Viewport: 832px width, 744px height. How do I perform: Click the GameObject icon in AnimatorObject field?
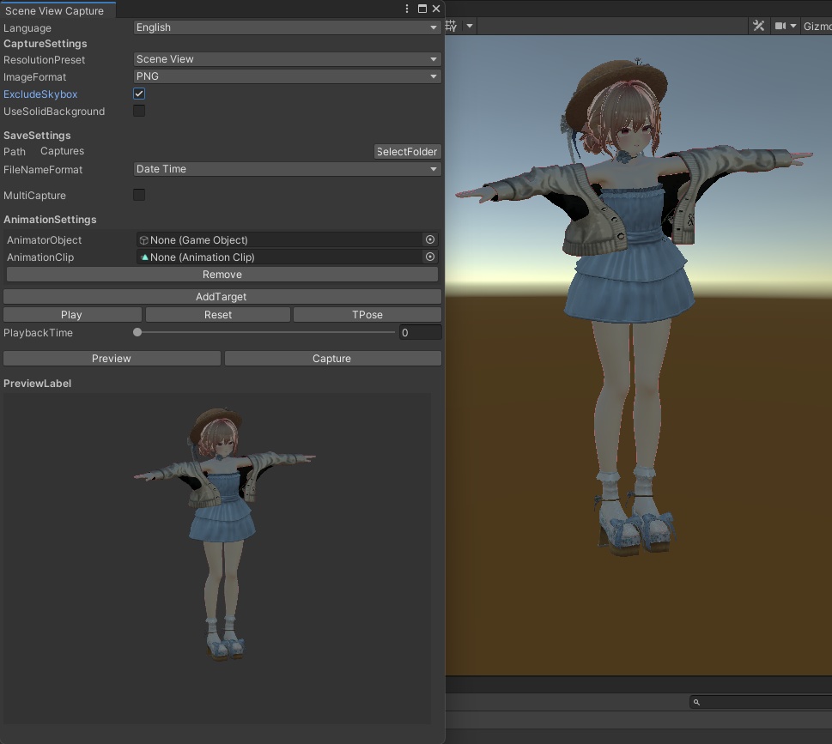143,239
